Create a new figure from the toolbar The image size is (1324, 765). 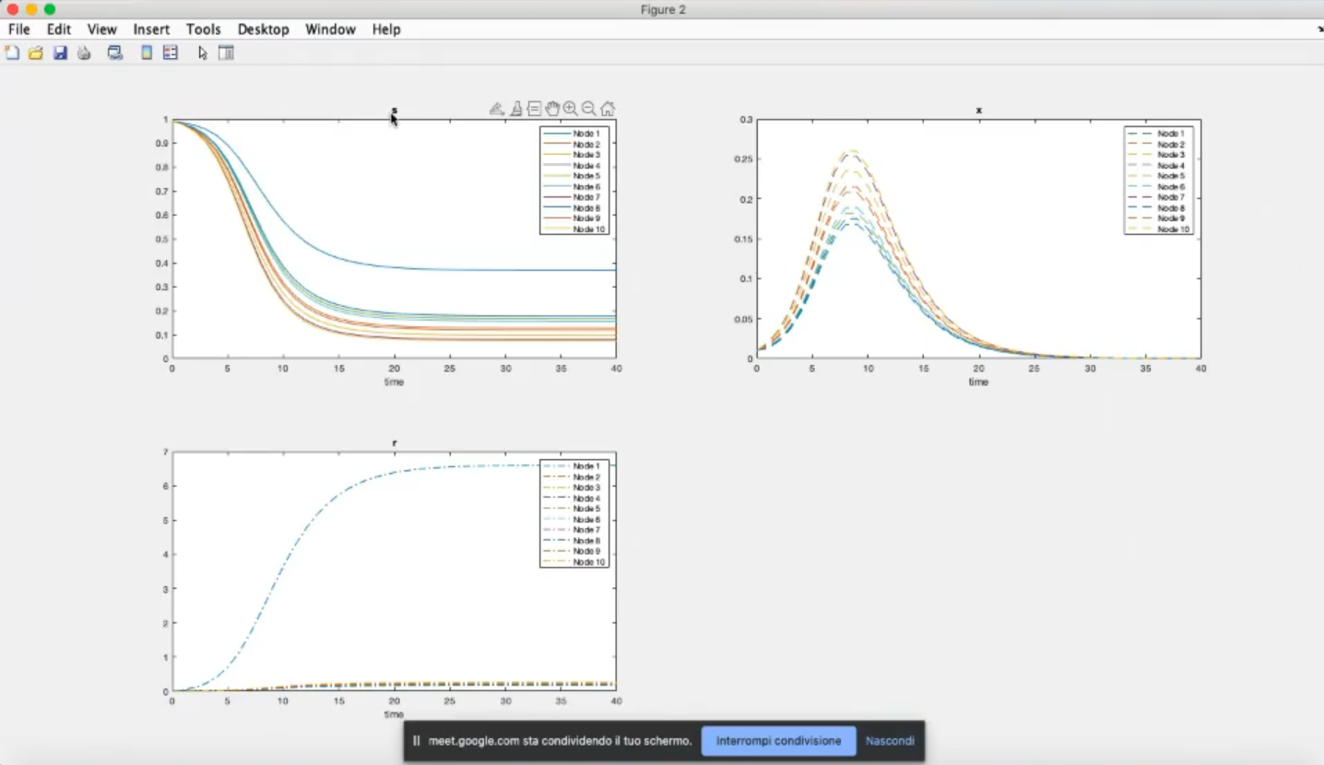(12, 53)
